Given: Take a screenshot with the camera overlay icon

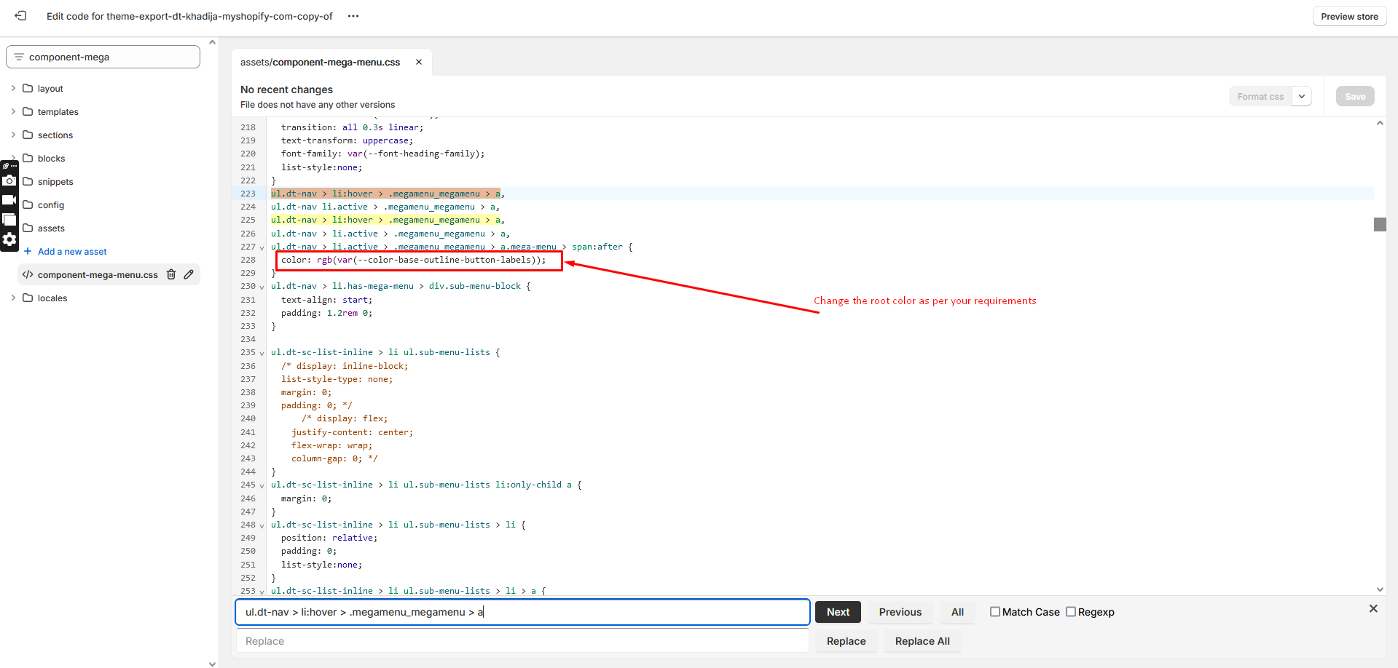Looking at the screenshot, I should [x=9, y=180].
